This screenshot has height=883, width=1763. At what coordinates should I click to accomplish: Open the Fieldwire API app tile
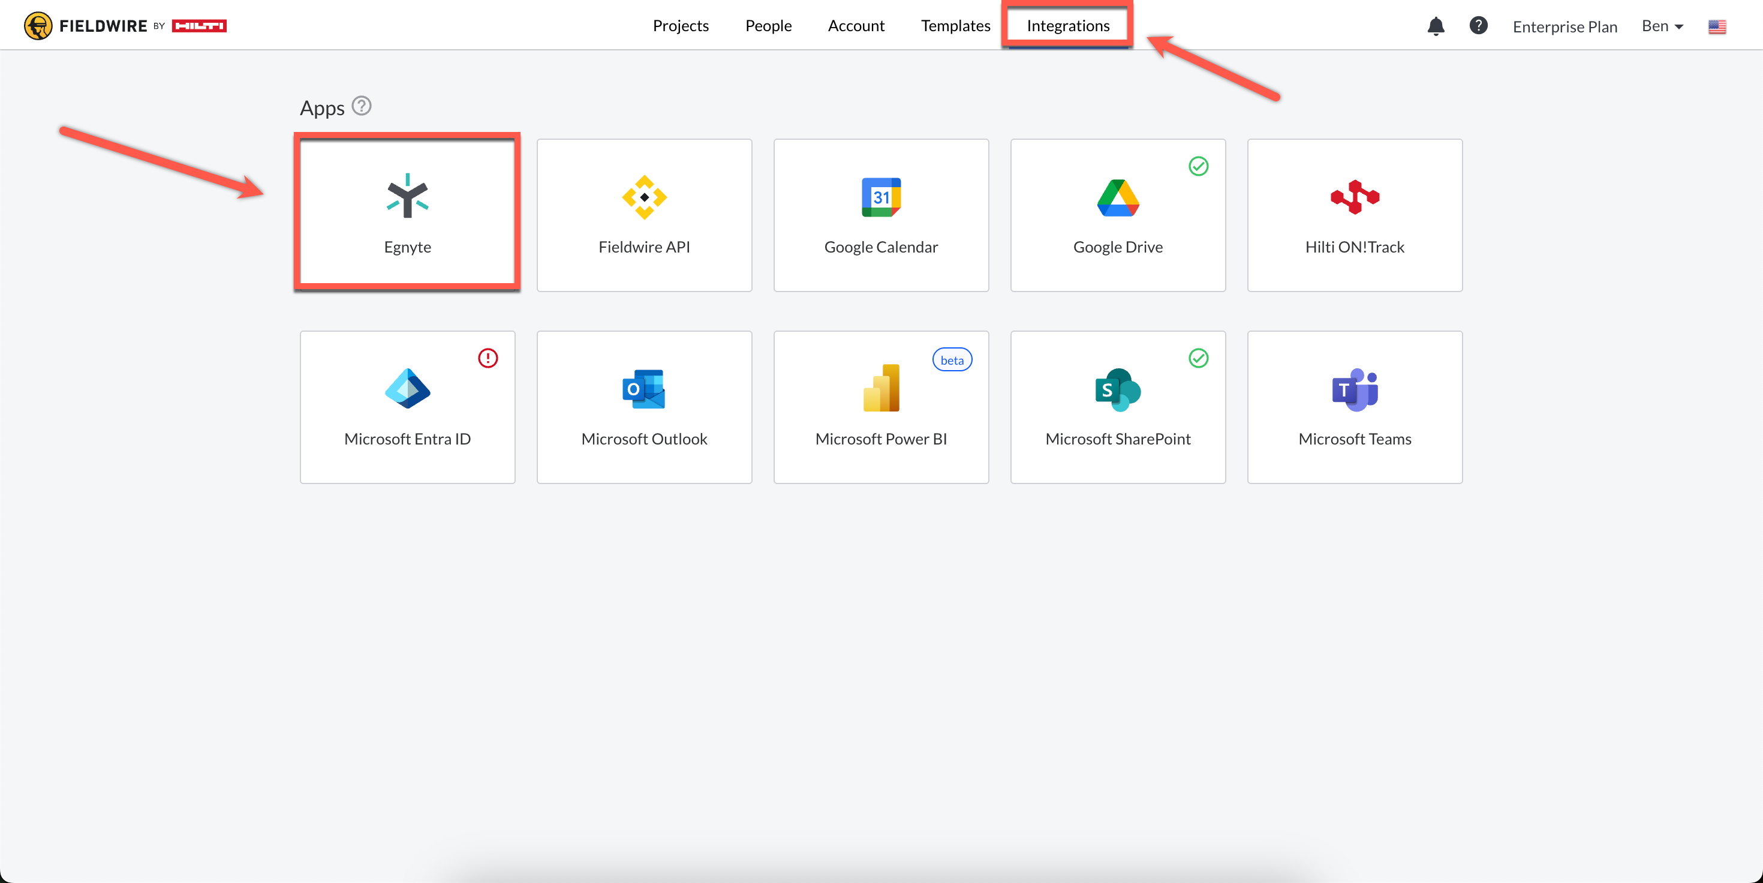[644, 215]
